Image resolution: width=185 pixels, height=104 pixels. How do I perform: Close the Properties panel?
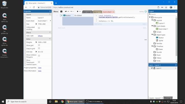50,11
